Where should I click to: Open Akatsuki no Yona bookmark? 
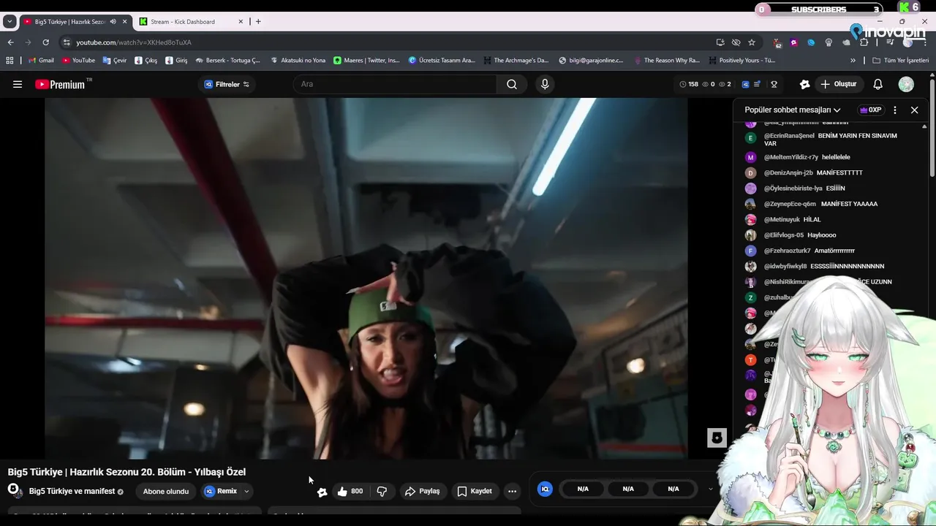[x=298, y=61]
